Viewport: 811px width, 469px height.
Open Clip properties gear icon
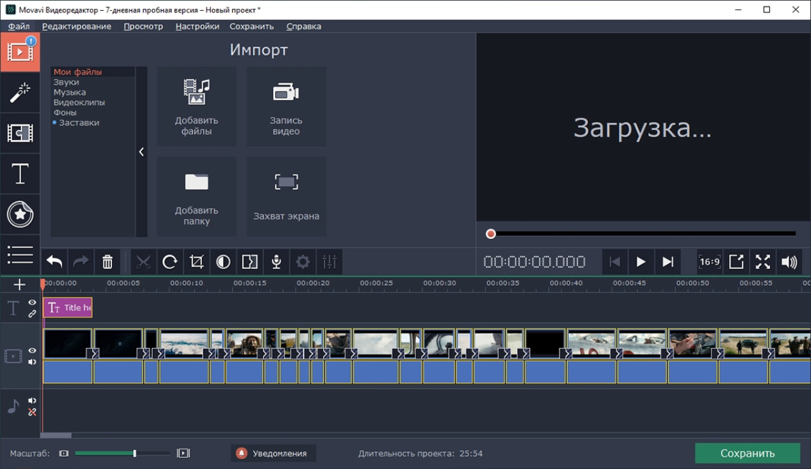coord(303,262)
